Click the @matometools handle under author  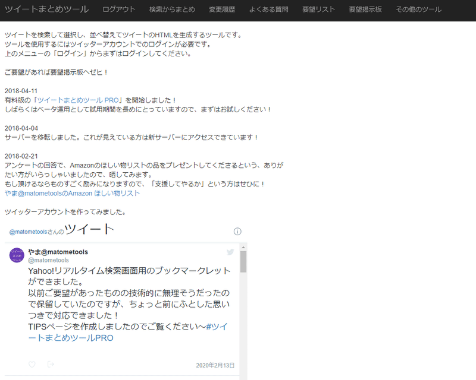pos(48,260)
